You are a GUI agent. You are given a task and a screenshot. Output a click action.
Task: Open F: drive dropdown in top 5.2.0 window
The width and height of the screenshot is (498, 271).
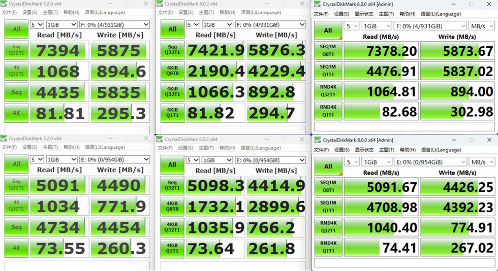(x=115, y=25)
